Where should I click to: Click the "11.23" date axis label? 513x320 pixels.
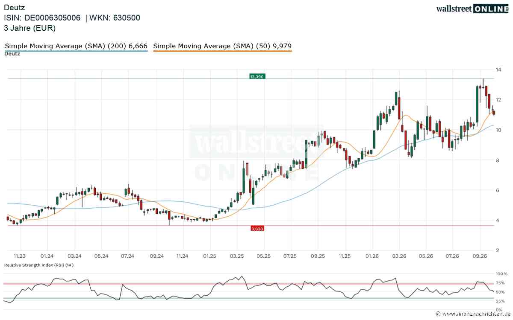coord(20,256)
